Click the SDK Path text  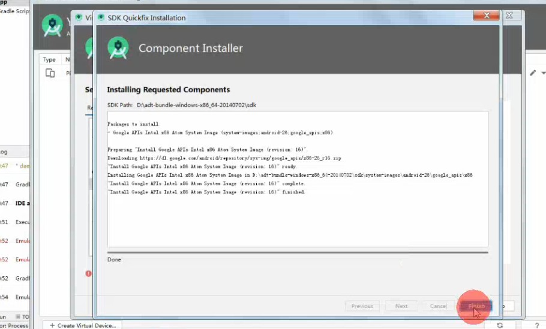point(182,105)
